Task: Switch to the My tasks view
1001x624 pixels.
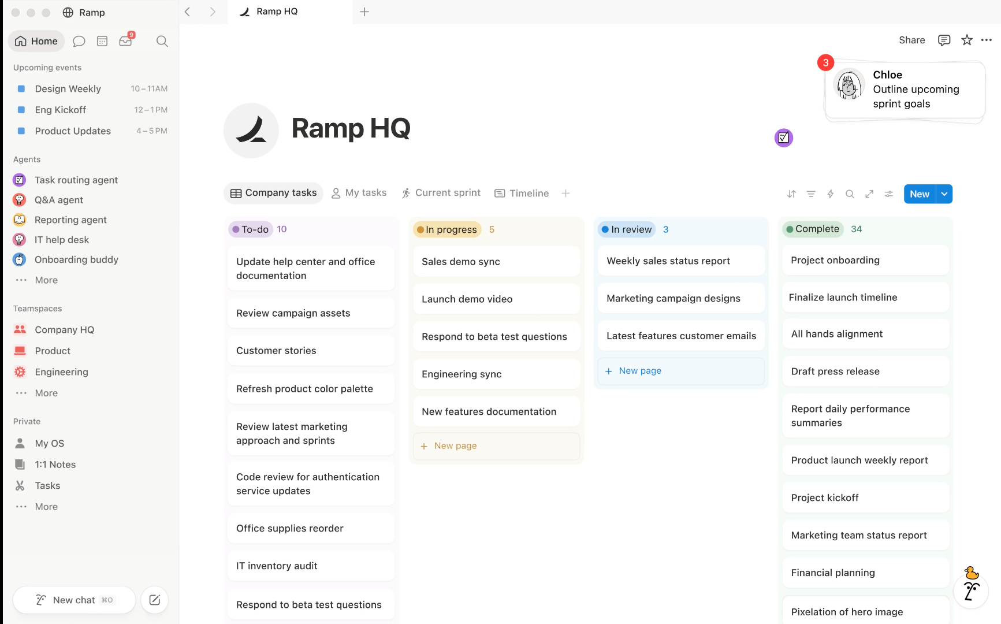Action: [x=359, y=193]
